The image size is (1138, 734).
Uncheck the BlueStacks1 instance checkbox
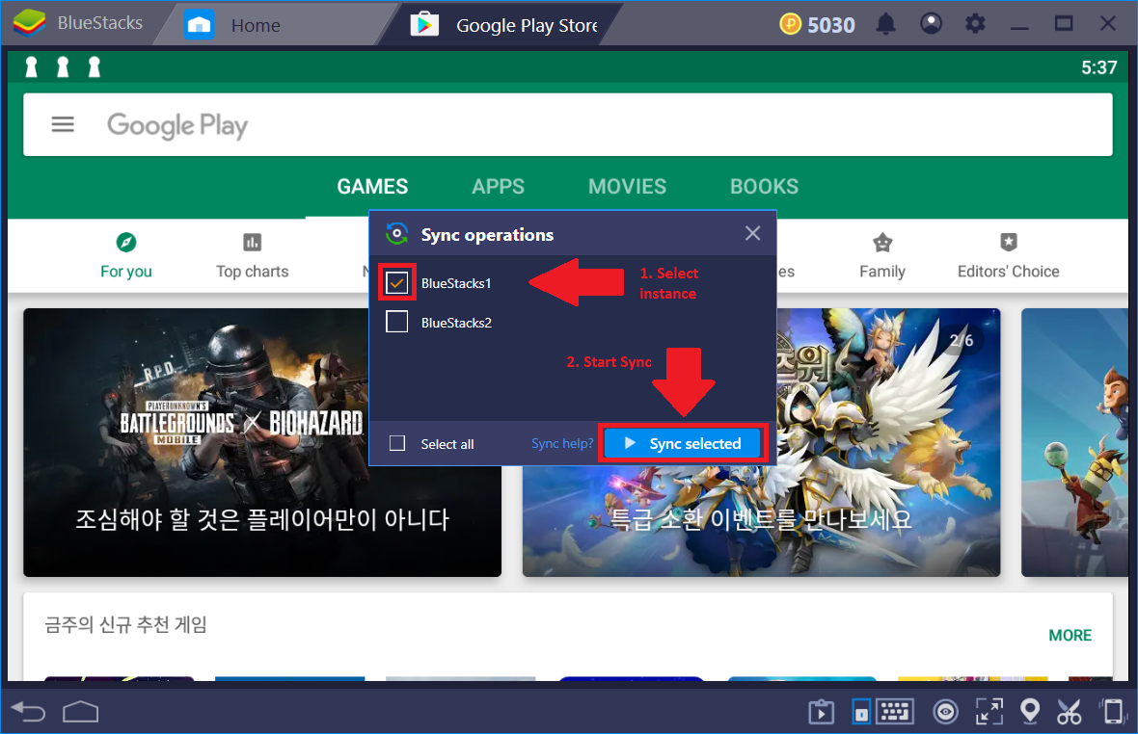click(397, 282)
